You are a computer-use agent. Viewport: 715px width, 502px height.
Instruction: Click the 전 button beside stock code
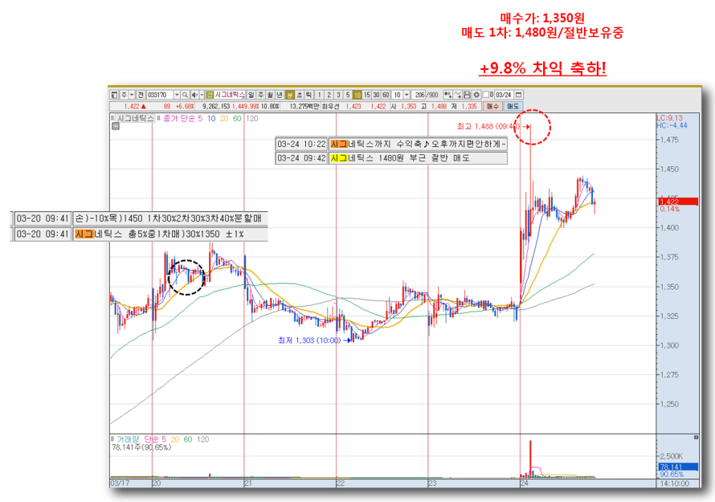(x=141, y=95)
